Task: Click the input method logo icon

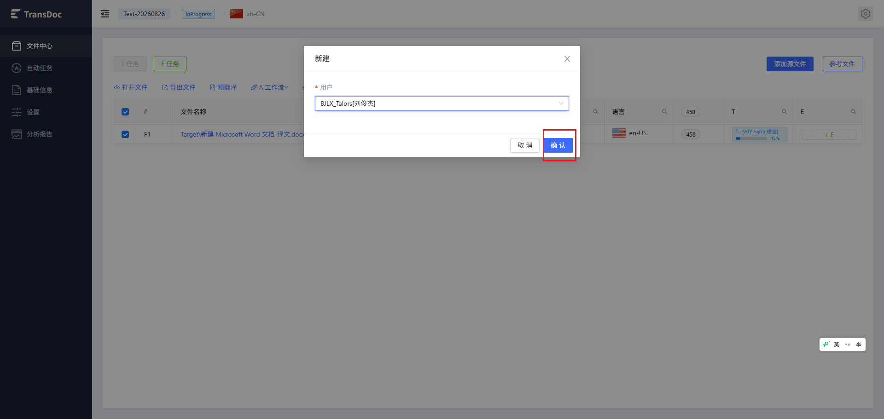Action: click(x=826, y=344)
